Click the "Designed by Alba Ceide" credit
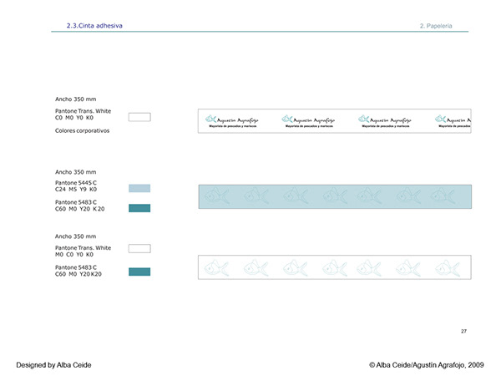Viewport: 501px width, 376px height. point(53,365)
